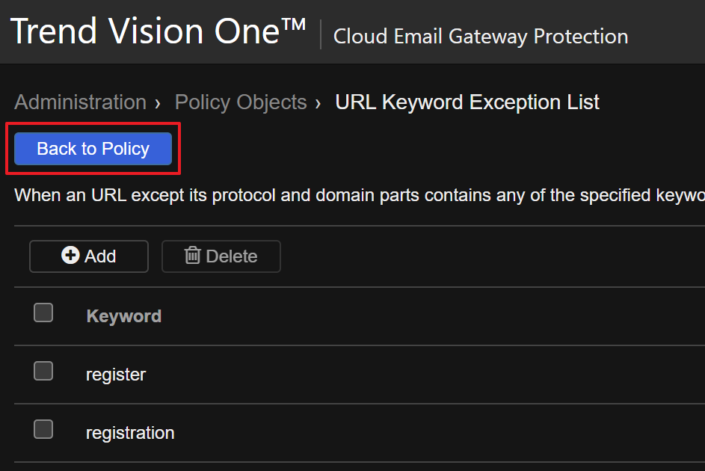Select the registration keyword checkbox

tap(43, 429)
